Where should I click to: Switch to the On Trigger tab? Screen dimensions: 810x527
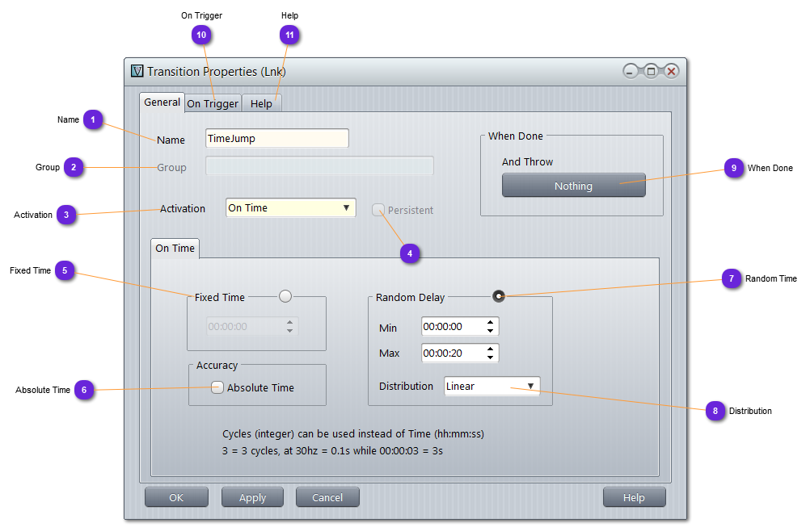(213, 103)
